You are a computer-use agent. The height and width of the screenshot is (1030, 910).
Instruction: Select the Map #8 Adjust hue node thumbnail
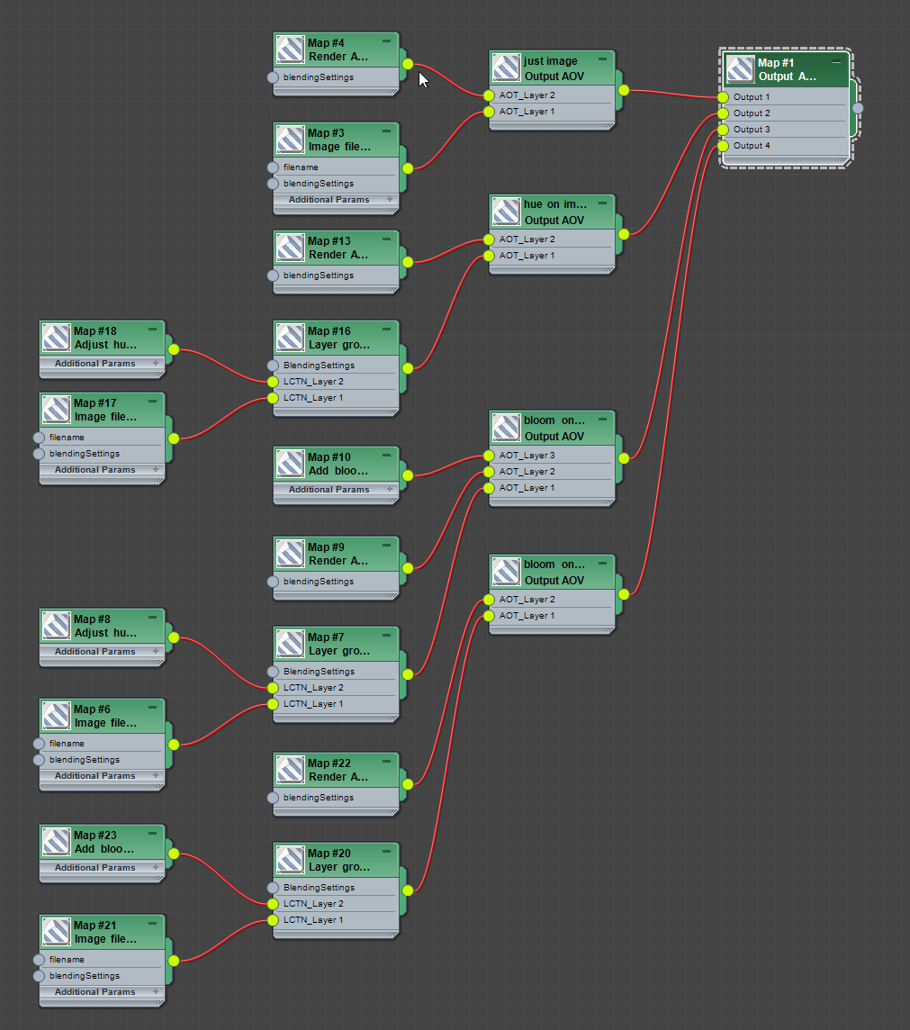point(57,626)
